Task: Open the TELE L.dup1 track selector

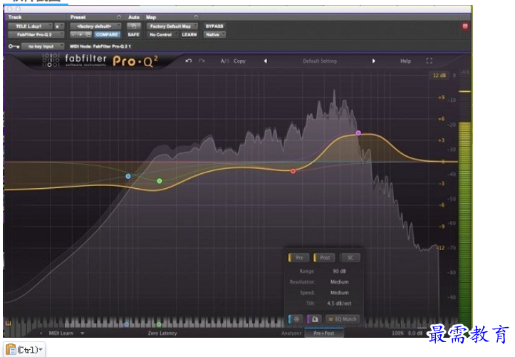Action: 30,26
